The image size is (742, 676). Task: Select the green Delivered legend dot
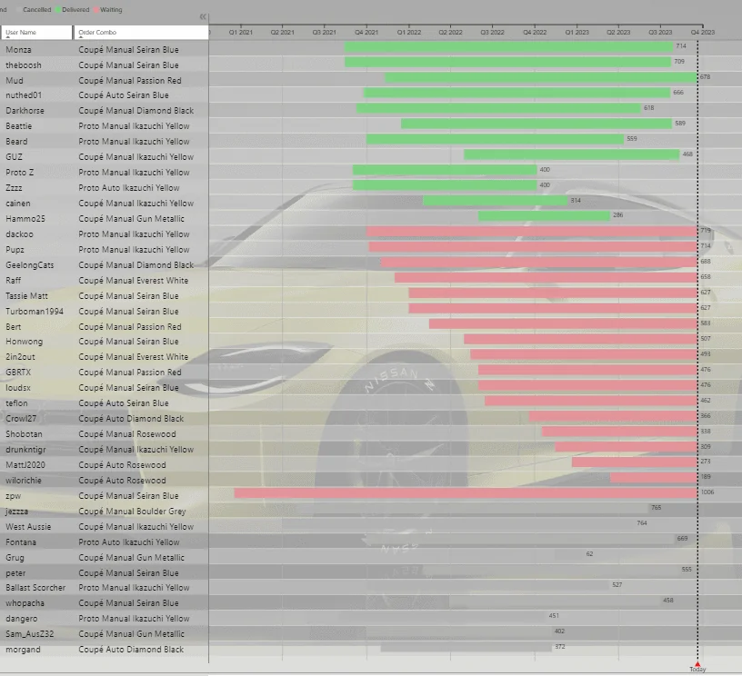pyautogui.click(x=57, y=10)
